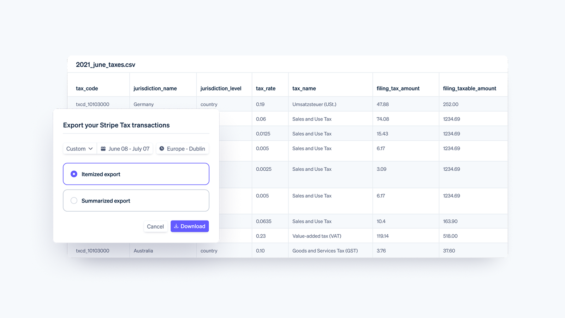Open the Custom range dropdown
Screen dimensions: 565x318
pyautogui.click(x=80, y=149)
